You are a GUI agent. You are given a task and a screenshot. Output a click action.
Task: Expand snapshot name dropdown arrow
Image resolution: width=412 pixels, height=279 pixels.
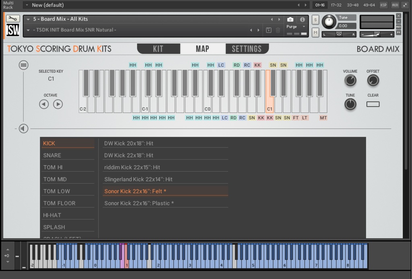point(28,30)
